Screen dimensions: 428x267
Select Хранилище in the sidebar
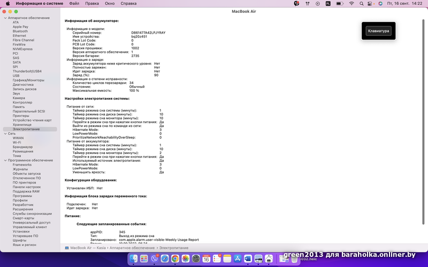[x=22, y=125]
